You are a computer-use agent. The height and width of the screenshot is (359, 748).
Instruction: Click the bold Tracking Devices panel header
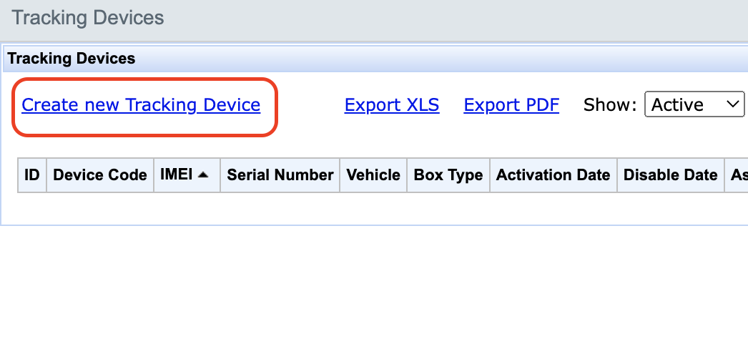(72, 59)
